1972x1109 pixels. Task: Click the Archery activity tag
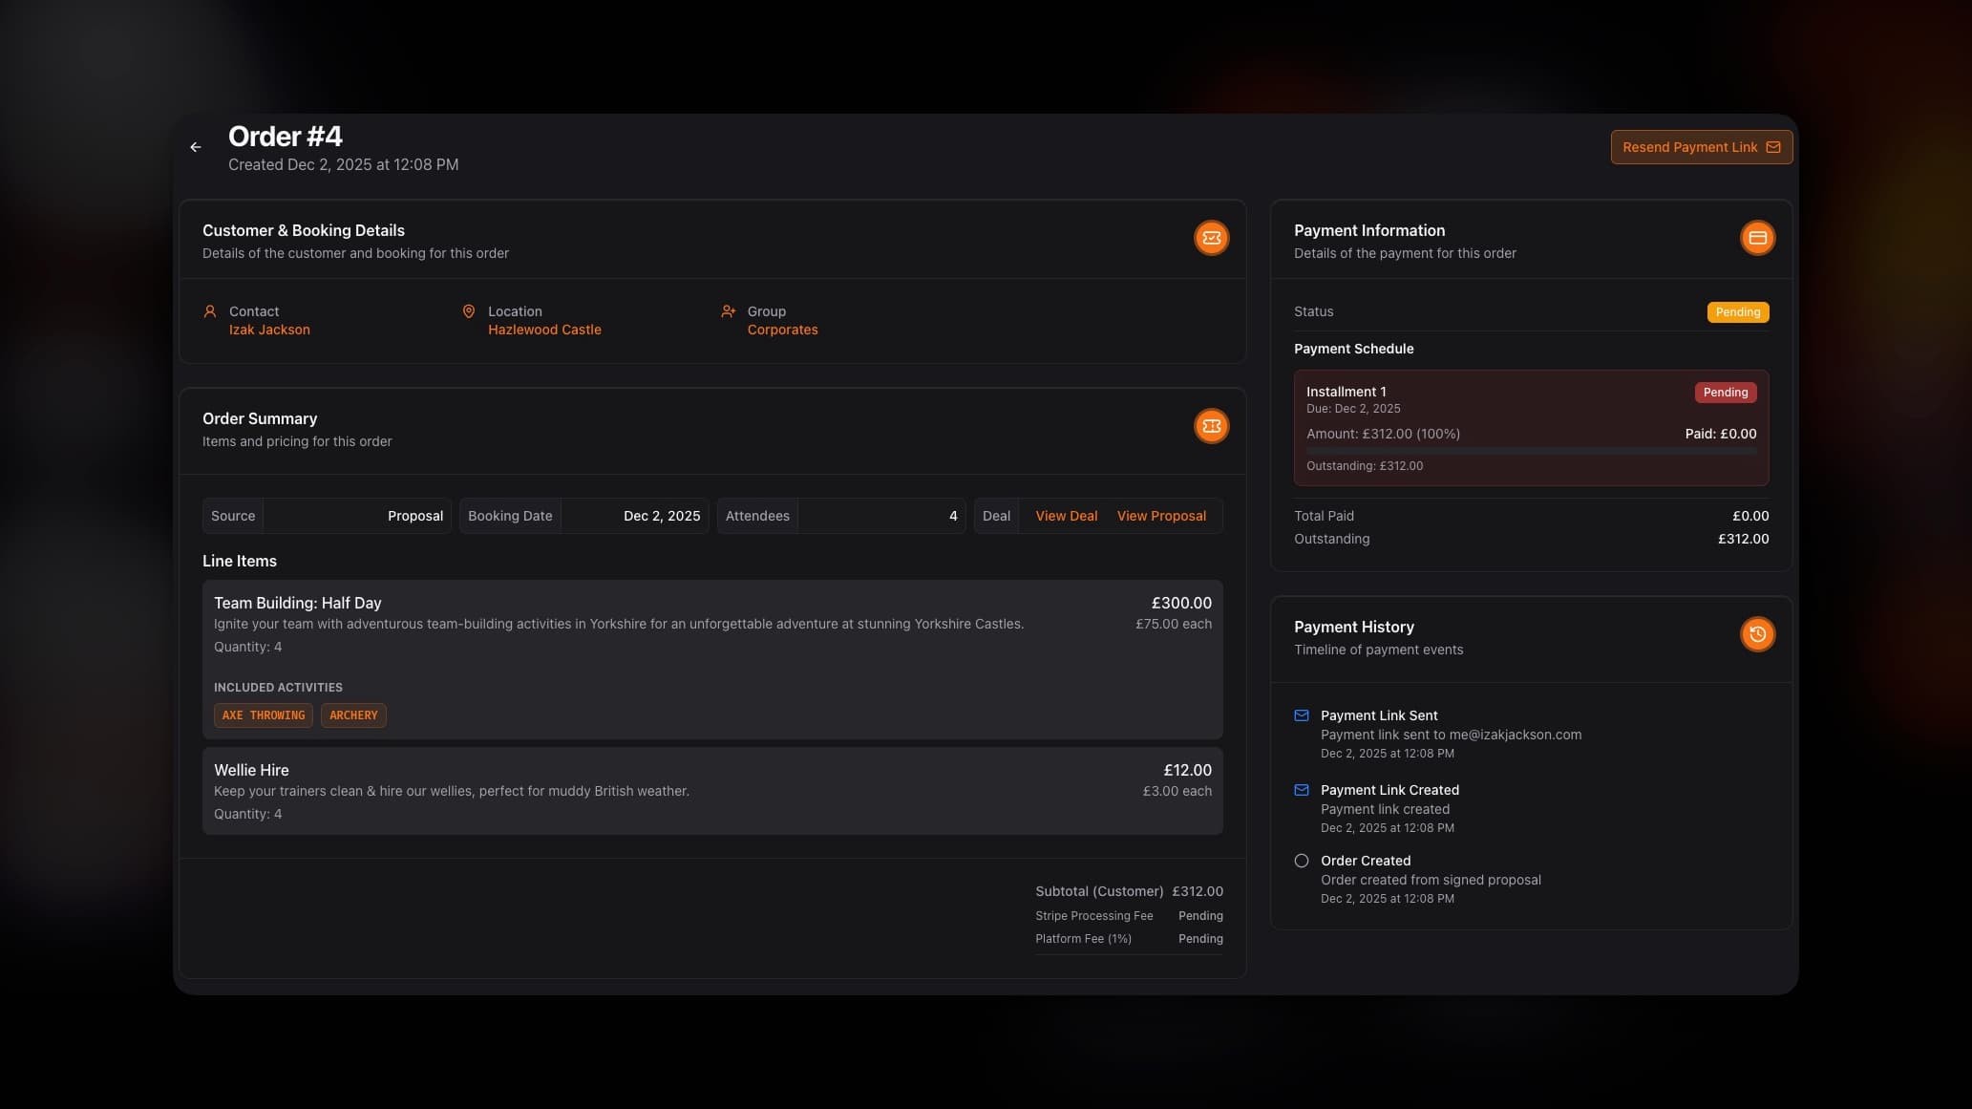[x=353, y=715]
